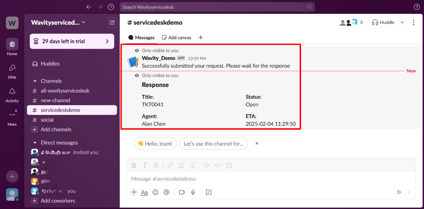Click the ETA value 2025-02-04 11:29:50
The width and height of the screenshot is (424, 209).
click(271, 124)
